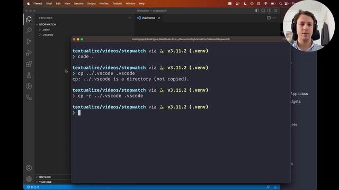The height and width of the screenshot is (190, 339).
Task: Open the customize layout icon
Action: [x=275, y=11]
